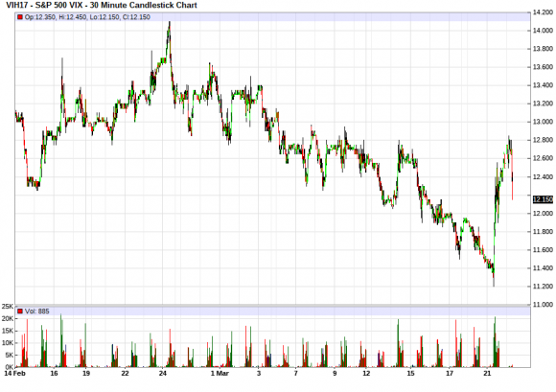Click the 13.400 price axis label
Screen dimensions: 556x392
click(x=543, y=85)
